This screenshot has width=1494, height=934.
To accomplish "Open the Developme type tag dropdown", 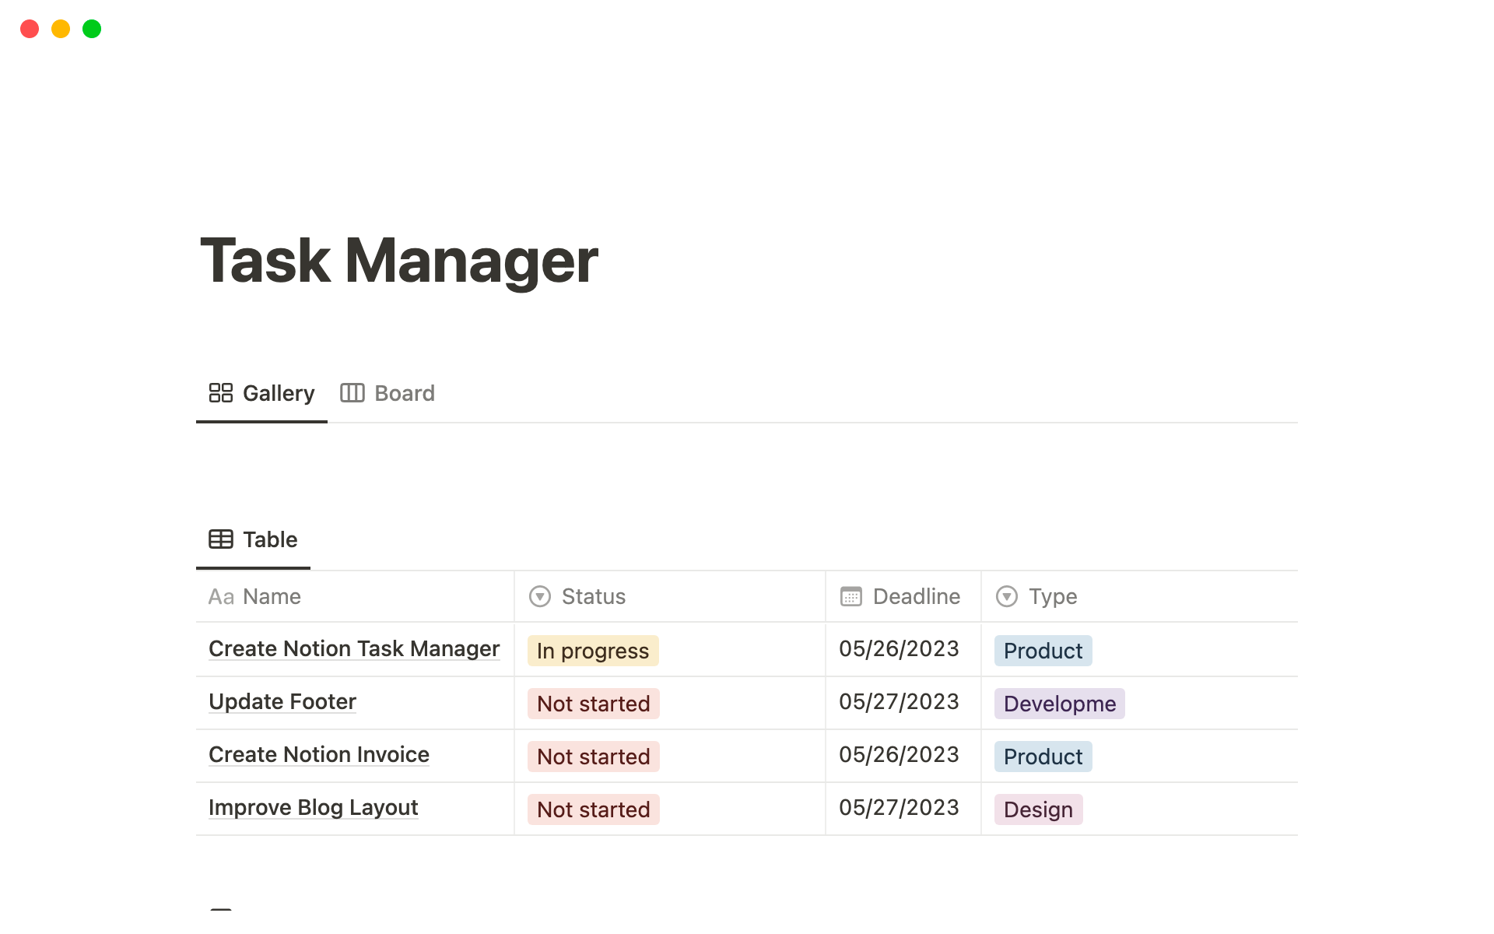I will pos(1059,704).
